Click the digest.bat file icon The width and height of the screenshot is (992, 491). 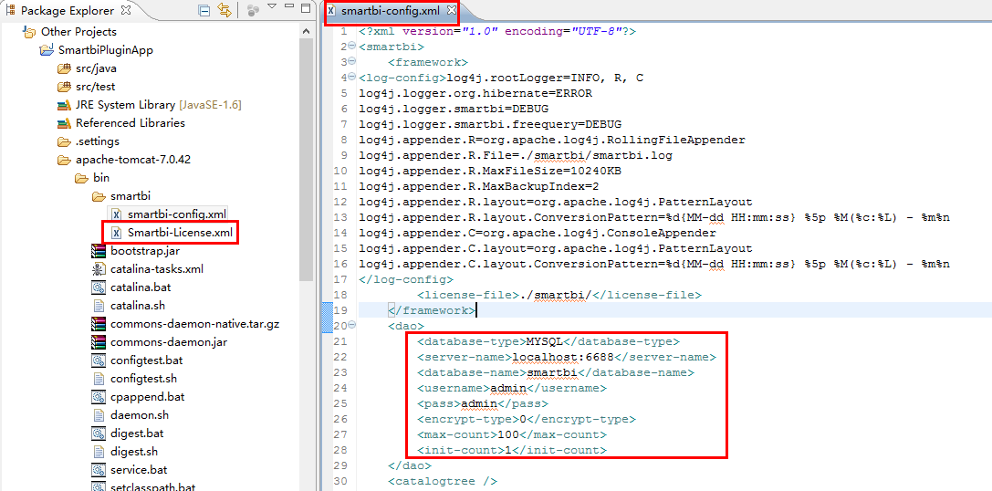coord(98,434)
